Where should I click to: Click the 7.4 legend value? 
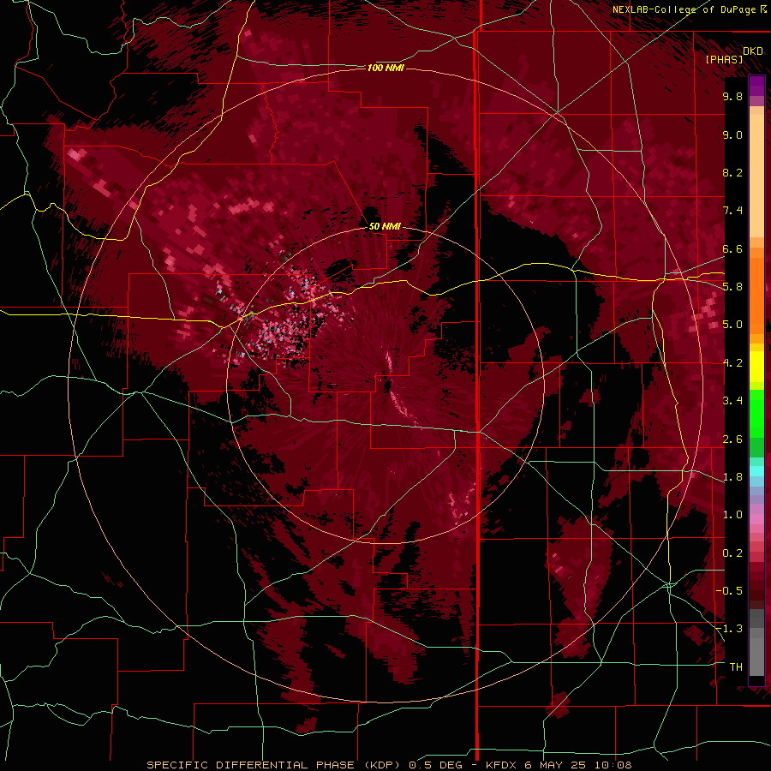(732, 211)
